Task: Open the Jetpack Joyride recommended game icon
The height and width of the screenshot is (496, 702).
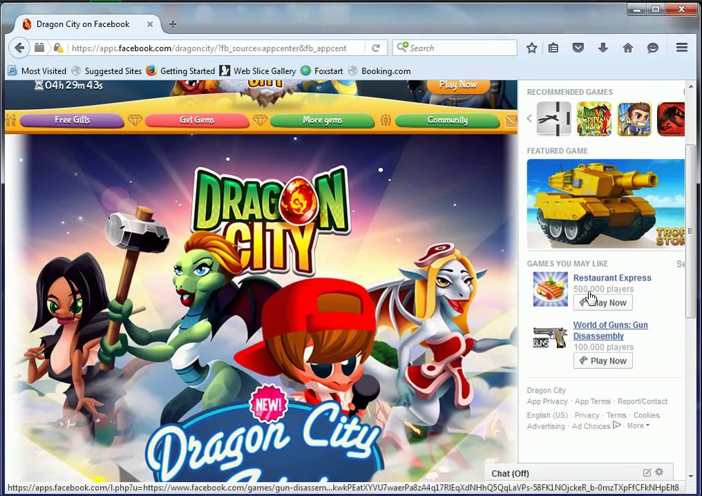Action: (x=634, y=119)
